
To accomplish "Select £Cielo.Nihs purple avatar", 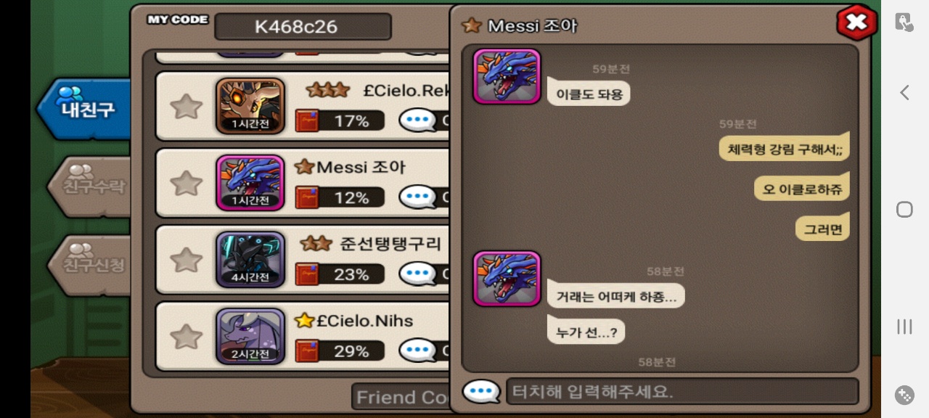I will (250, 337).
